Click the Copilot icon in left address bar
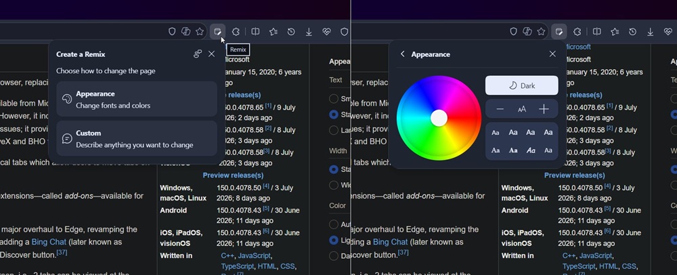The width and height of the screenshot is (677, 275). pyautogui.click(x=185, y=32)
